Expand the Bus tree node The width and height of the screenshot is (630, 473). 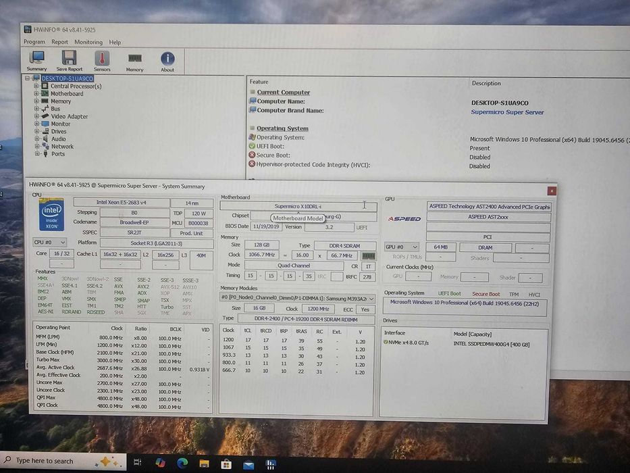[36, 109]
